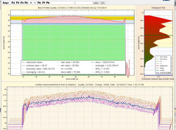Viewport: 176px width, 130px height.
Task: Click the 'send' button
Action: tap(96, 3)
